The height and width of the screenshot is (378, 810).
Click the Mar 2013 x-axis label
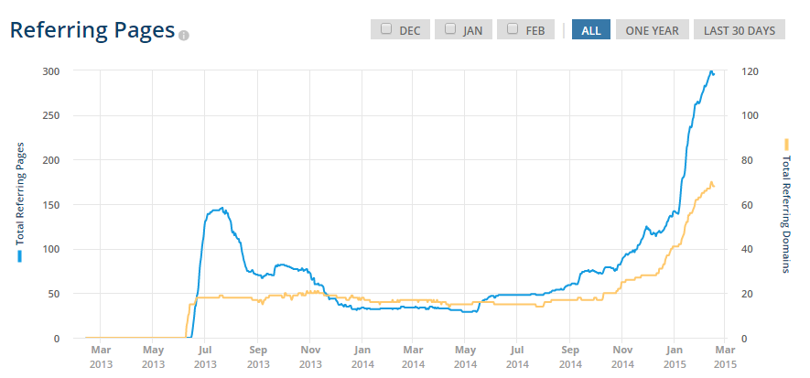pos(101,356)
